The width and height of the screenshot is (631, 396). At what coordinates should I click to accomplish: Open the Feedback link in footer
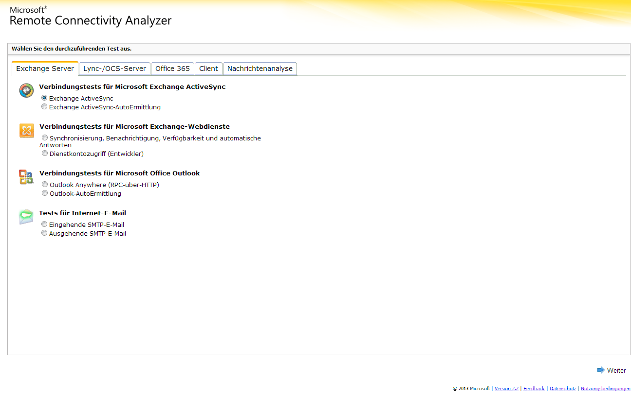534,389
